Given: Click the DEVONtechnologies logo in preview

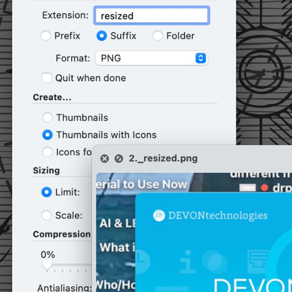Looking at the screenshot, I should (x=210, y=216).
